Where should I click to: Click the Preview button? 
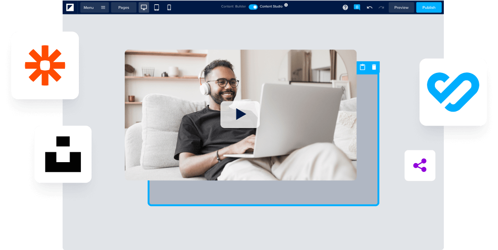click(401, 7)
